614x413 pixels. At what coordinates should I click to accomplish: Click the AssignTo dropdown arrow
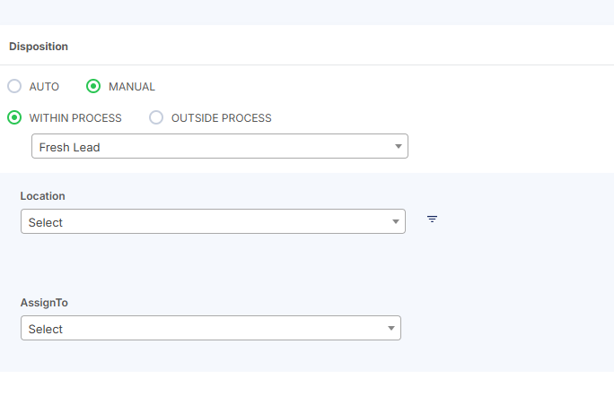click(390, 329)
